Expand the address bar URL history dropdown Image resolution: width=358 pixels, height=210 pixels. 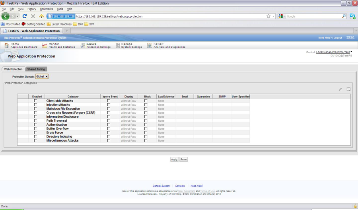pos(274,16)
